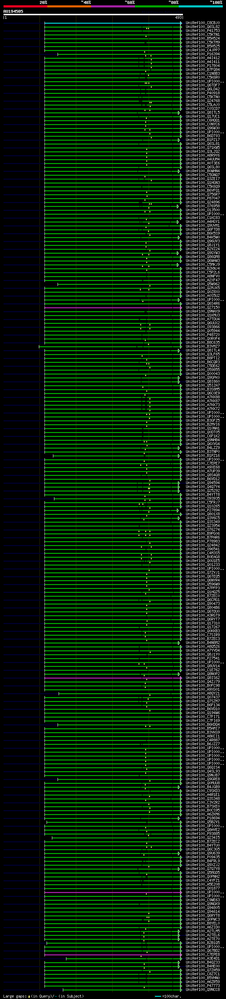226x999 pixels.
Task: Select the UniRef100_B8C635 label
Action: point(203,342)
